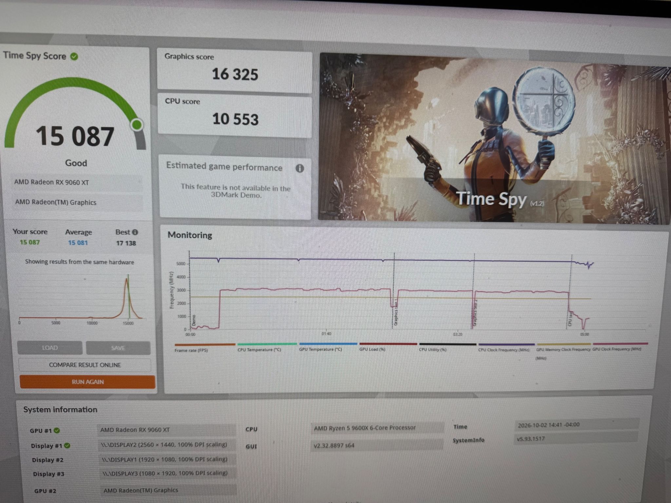Click the Graphics score value 16 325
Viewport: 671px width, 503px height.
point(235,74)
